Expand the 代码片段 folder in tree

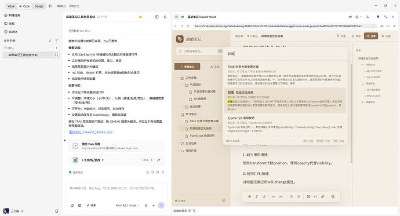coord(179,151)
